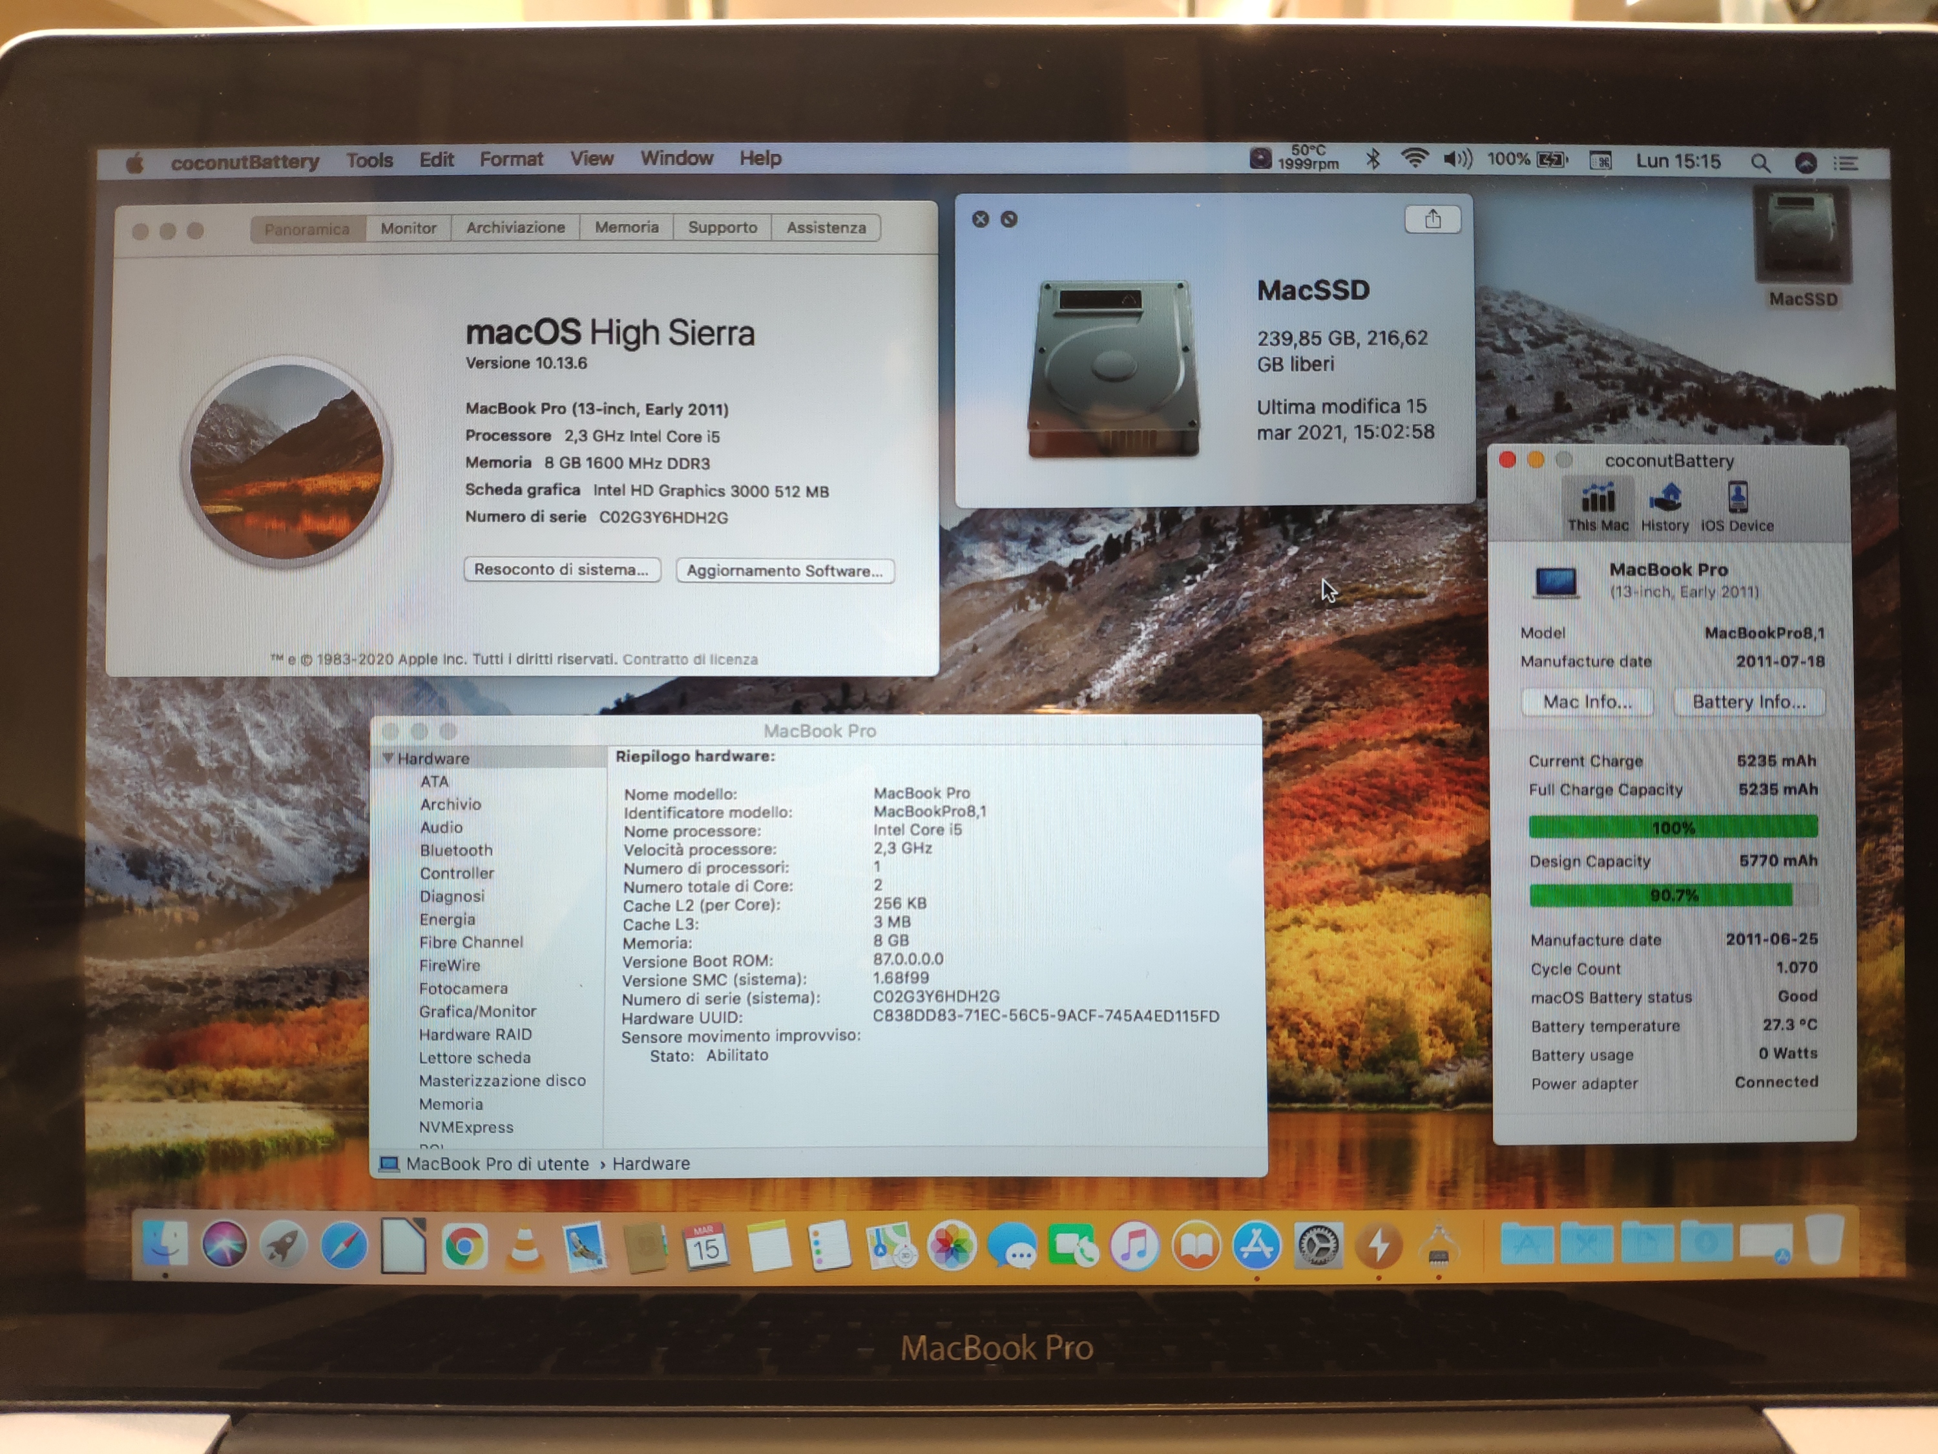This screenshot has height=1454, width=1938.
Task: Select Energia in Hardware sidebar
Action: tap(447, 920)
